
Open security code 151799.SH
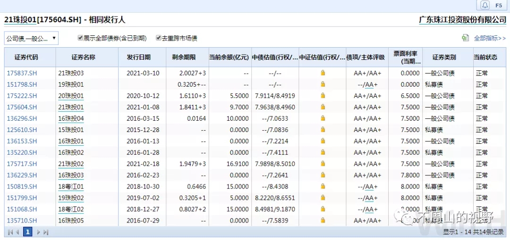pyautogui.click(x=22, y=198)
